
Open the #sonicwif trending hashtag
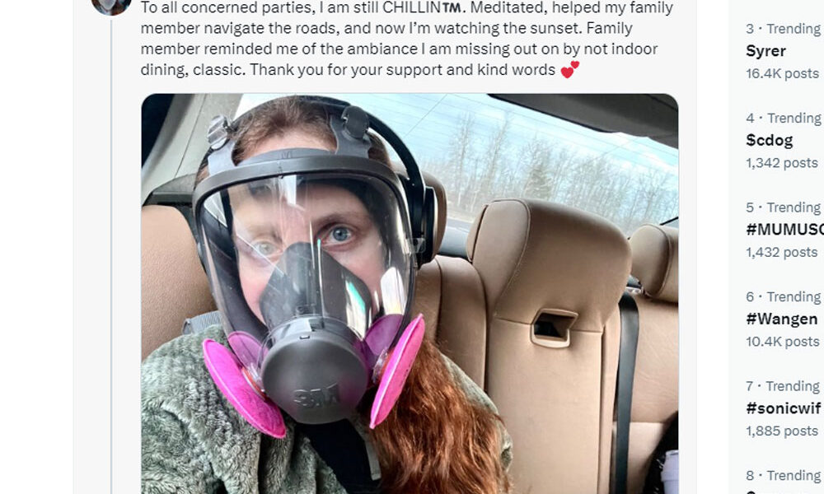point(783,408)
